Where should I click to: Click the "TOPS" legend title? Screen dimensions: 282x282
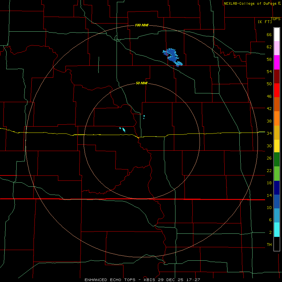pos(275,19)
